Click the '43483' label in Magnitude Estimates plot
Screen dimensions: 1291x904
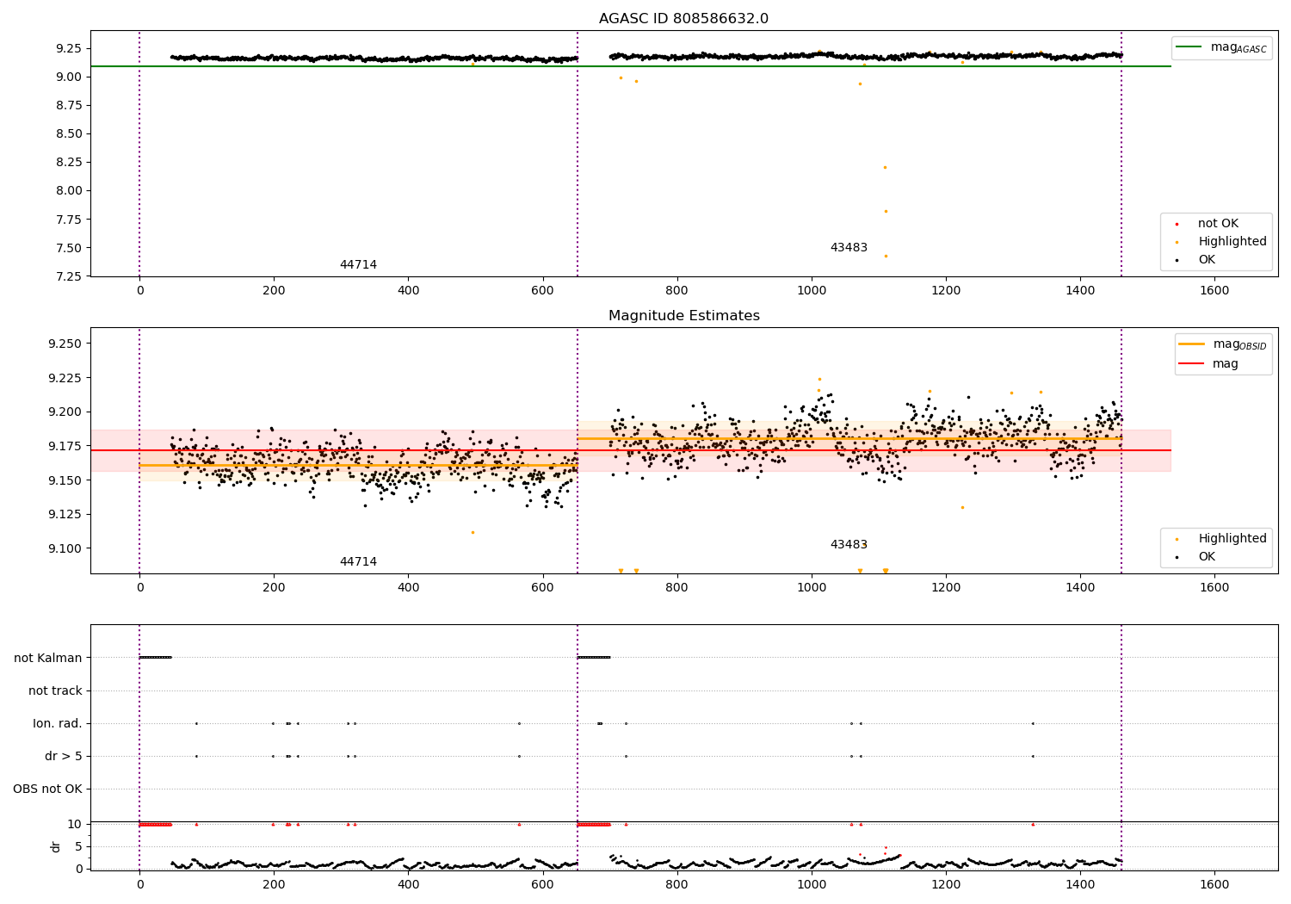(849, 544)
